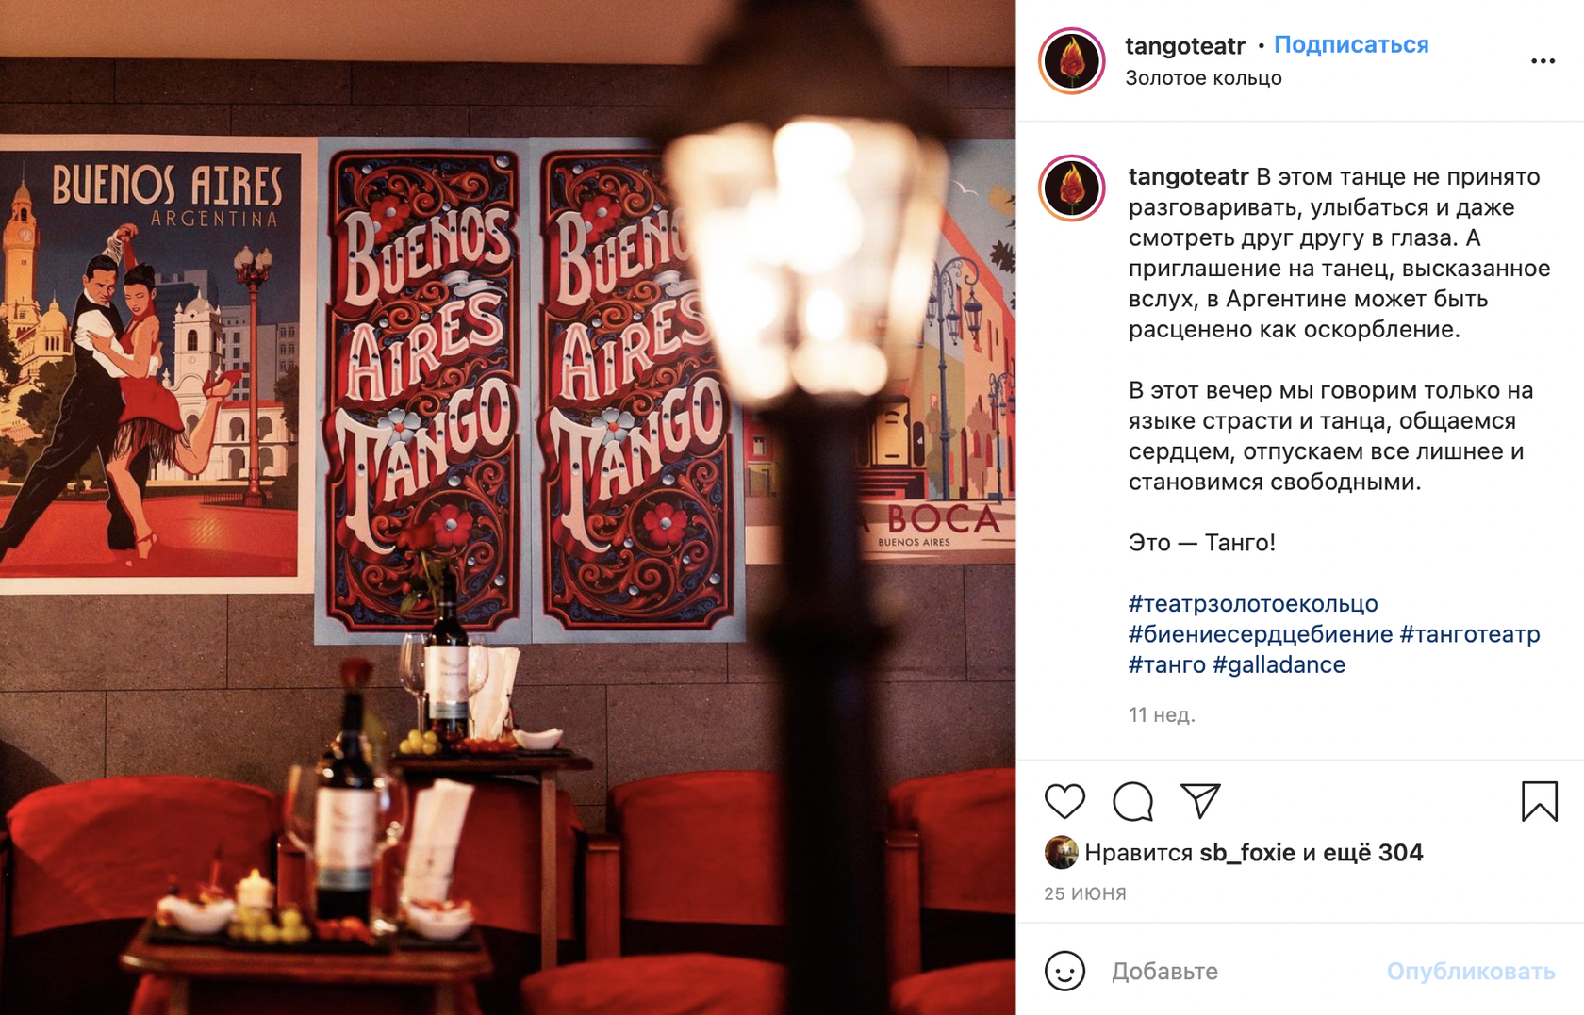The image size is (1584, 1015).
Task: Click the Опубликовать publish button
Action: pos(1470,971)
